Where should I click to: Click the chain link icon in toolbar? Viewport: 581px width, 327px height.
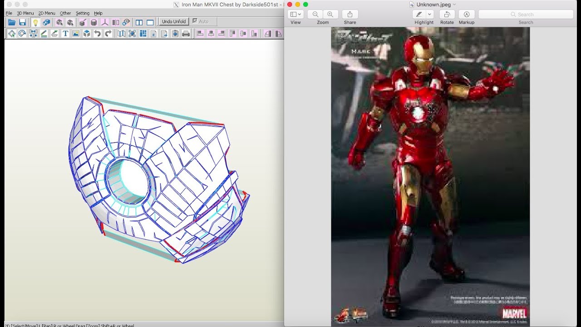coord(126,22)
